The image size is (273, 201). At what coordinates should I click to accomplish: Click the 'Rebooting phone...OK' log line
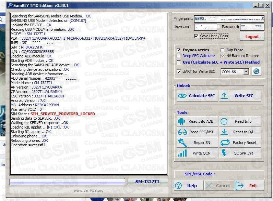click(x=29, y=140)
